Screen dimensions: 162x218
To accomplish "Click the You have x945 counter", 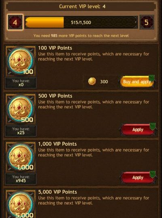I will (x=21, y=179).
